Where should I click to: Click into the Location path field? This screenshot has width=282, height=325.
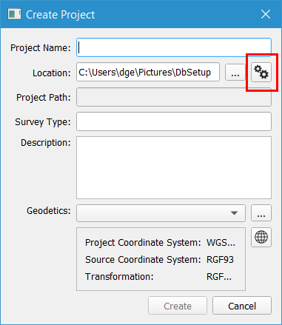click(148, 72)
